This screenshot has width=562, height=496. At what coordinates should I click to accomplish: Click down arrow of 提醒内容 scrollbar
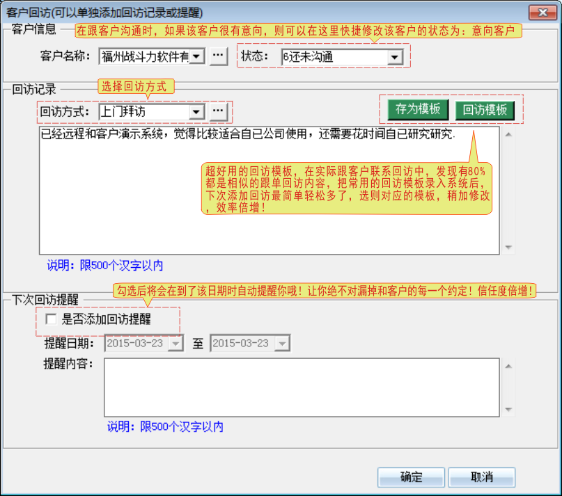click(x=508, y=409)
